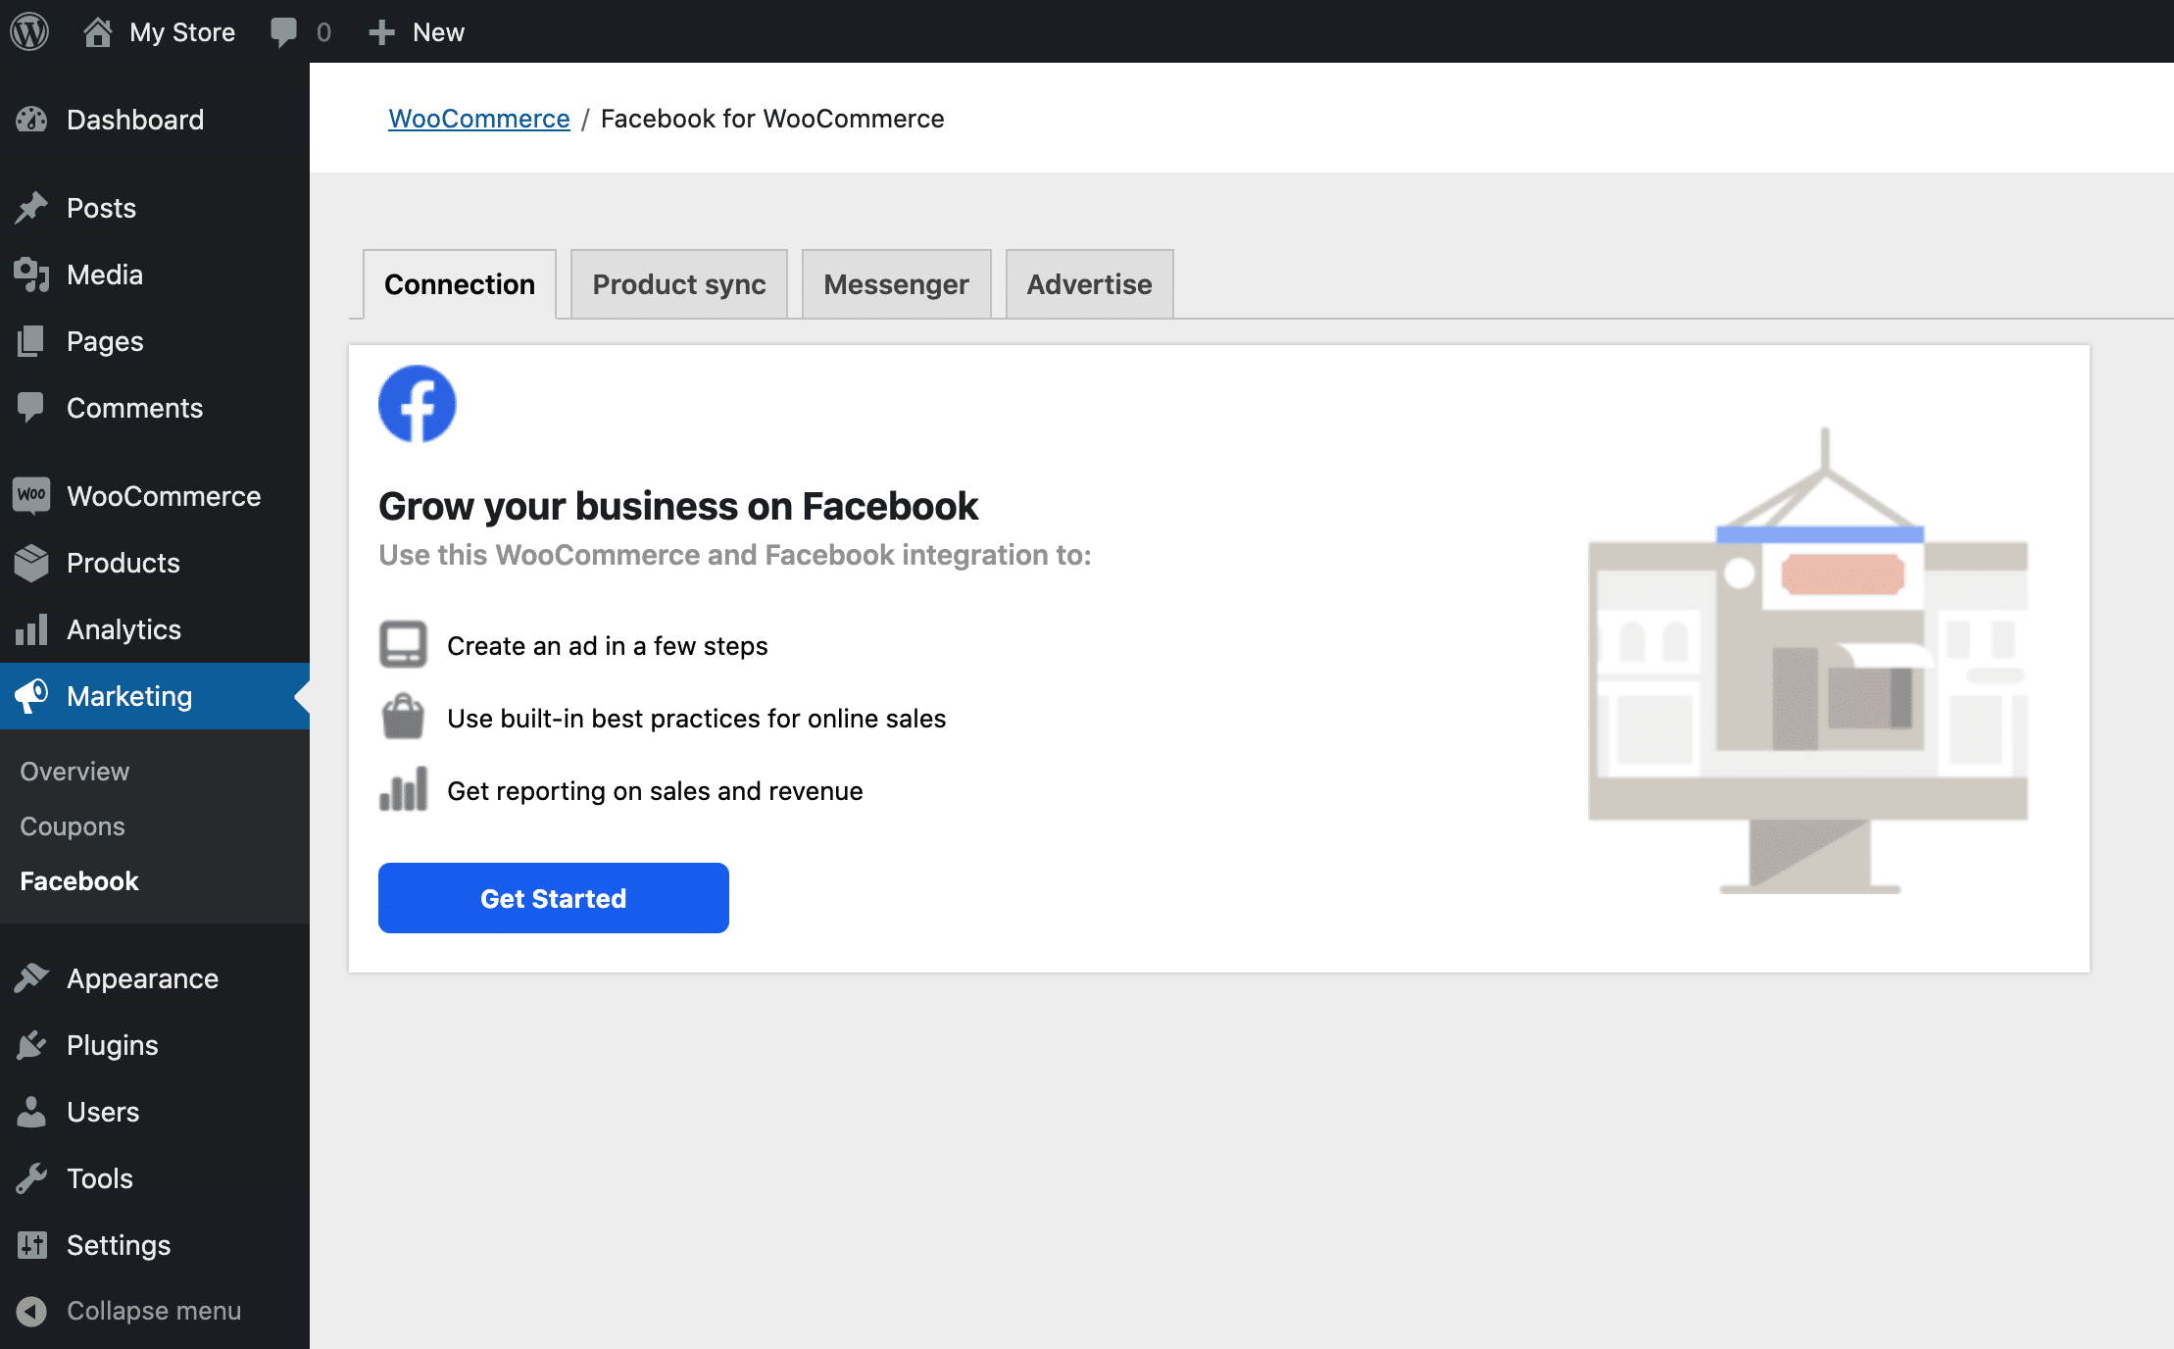Click the WordPress logo icon
The image size is (2174, 1349).
29,31
